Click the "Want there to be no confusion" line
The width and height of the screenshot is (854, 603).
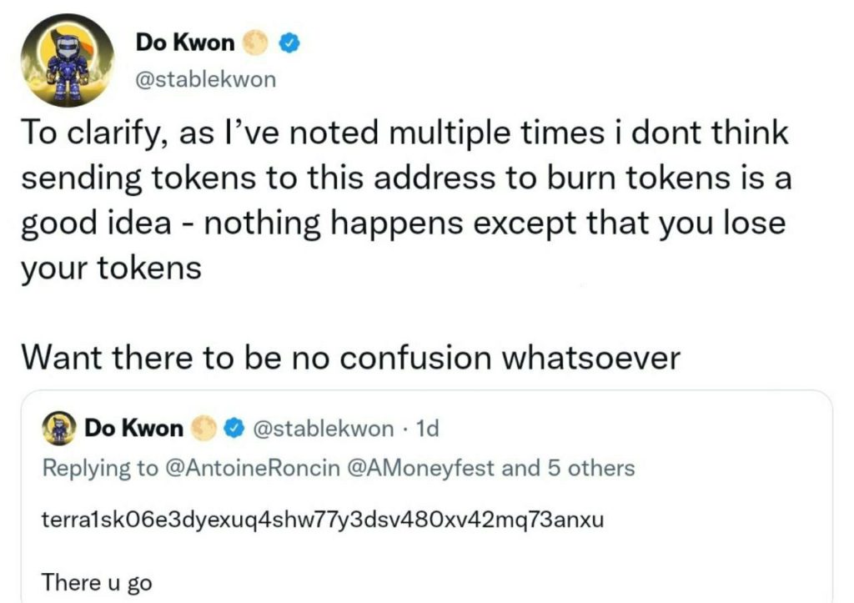(351, 357)
